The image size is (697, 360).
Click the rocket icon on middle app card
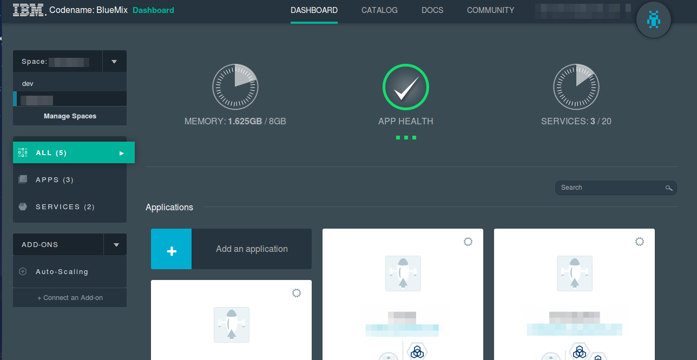point(403,273)
